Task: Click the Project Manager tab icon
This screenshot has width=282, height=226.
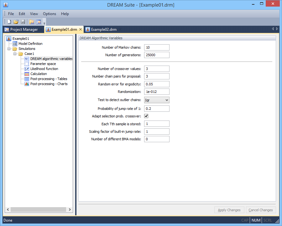Action: click(7, 30)
